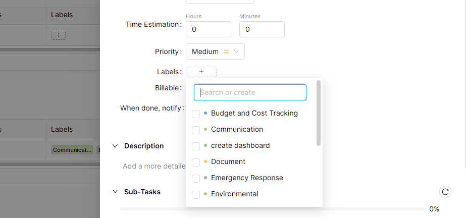Click the plus icon next to Labels
The height and width of the screenshot is (218, 466).
pyautogui.click(x=201, y=72)
